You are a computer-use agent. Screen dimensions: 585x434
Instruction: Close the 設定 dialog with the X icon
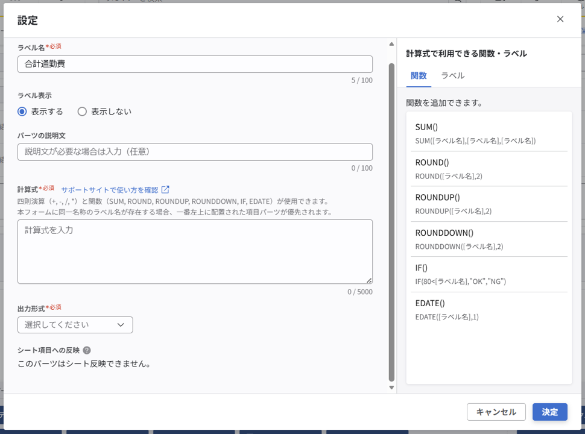[560, 19]
